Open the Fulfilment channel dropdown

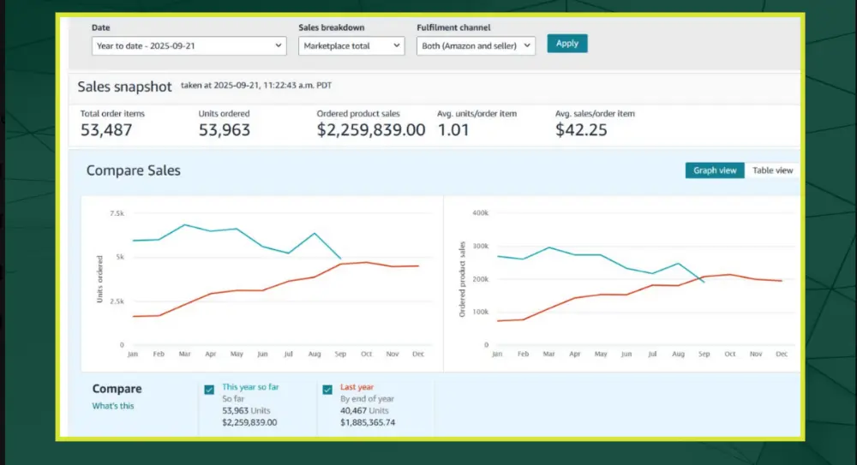point(476,46)
